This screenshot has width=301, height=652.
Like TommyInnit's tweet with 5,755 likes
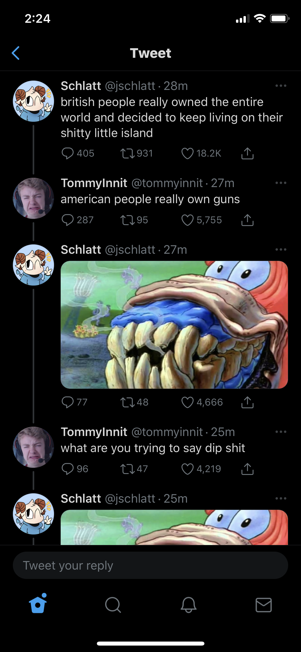click(187, 220)
